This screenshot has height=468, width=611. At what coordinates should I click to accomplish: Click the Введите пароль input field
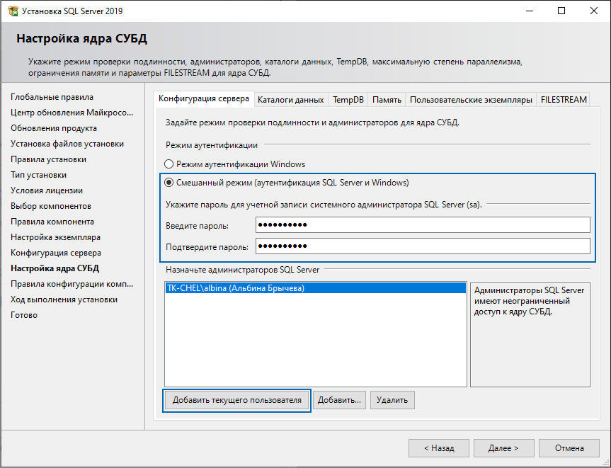[423, 225]
